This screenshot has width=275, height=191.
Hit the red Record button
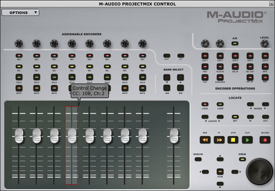pos(265,140)
